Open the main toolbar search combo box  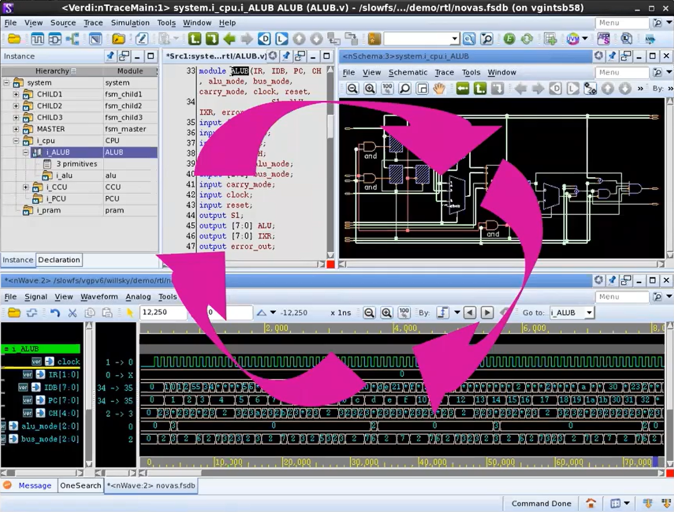click(421, 39)
